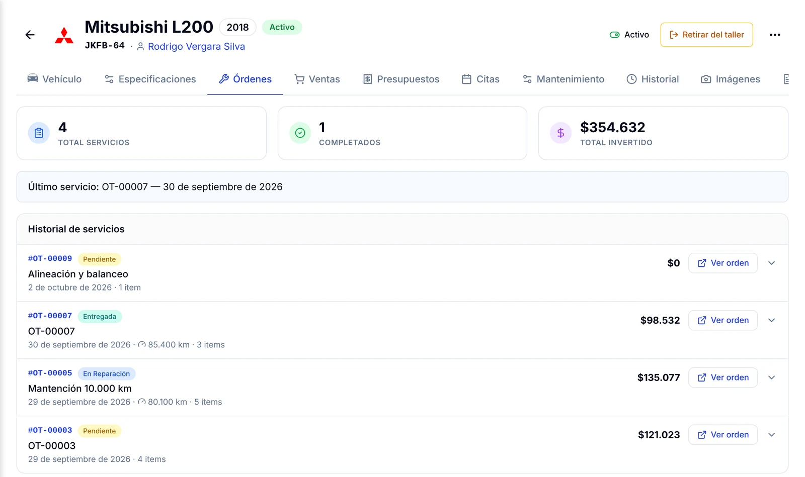This screenshot has width=805, height=477.
Task: View the Historial tab
Action: (x=653, y=79)
